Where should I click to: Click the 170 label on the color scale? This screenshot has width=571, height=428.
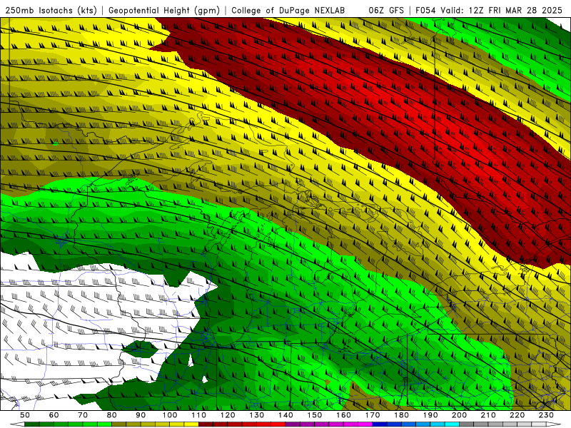click(373, 415)
